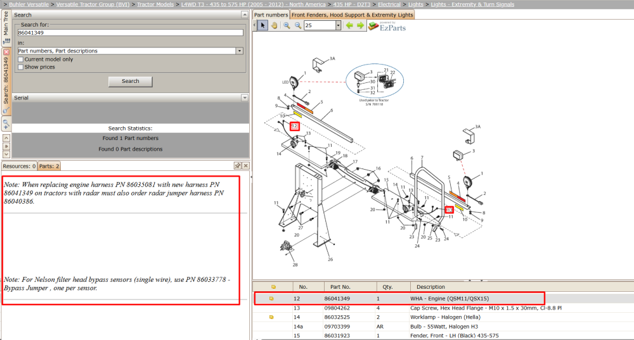Screen dimensions: 634x340
Task: Go to Versatile Tractor Group (BVI) breadcrumb
Action: 93,4
